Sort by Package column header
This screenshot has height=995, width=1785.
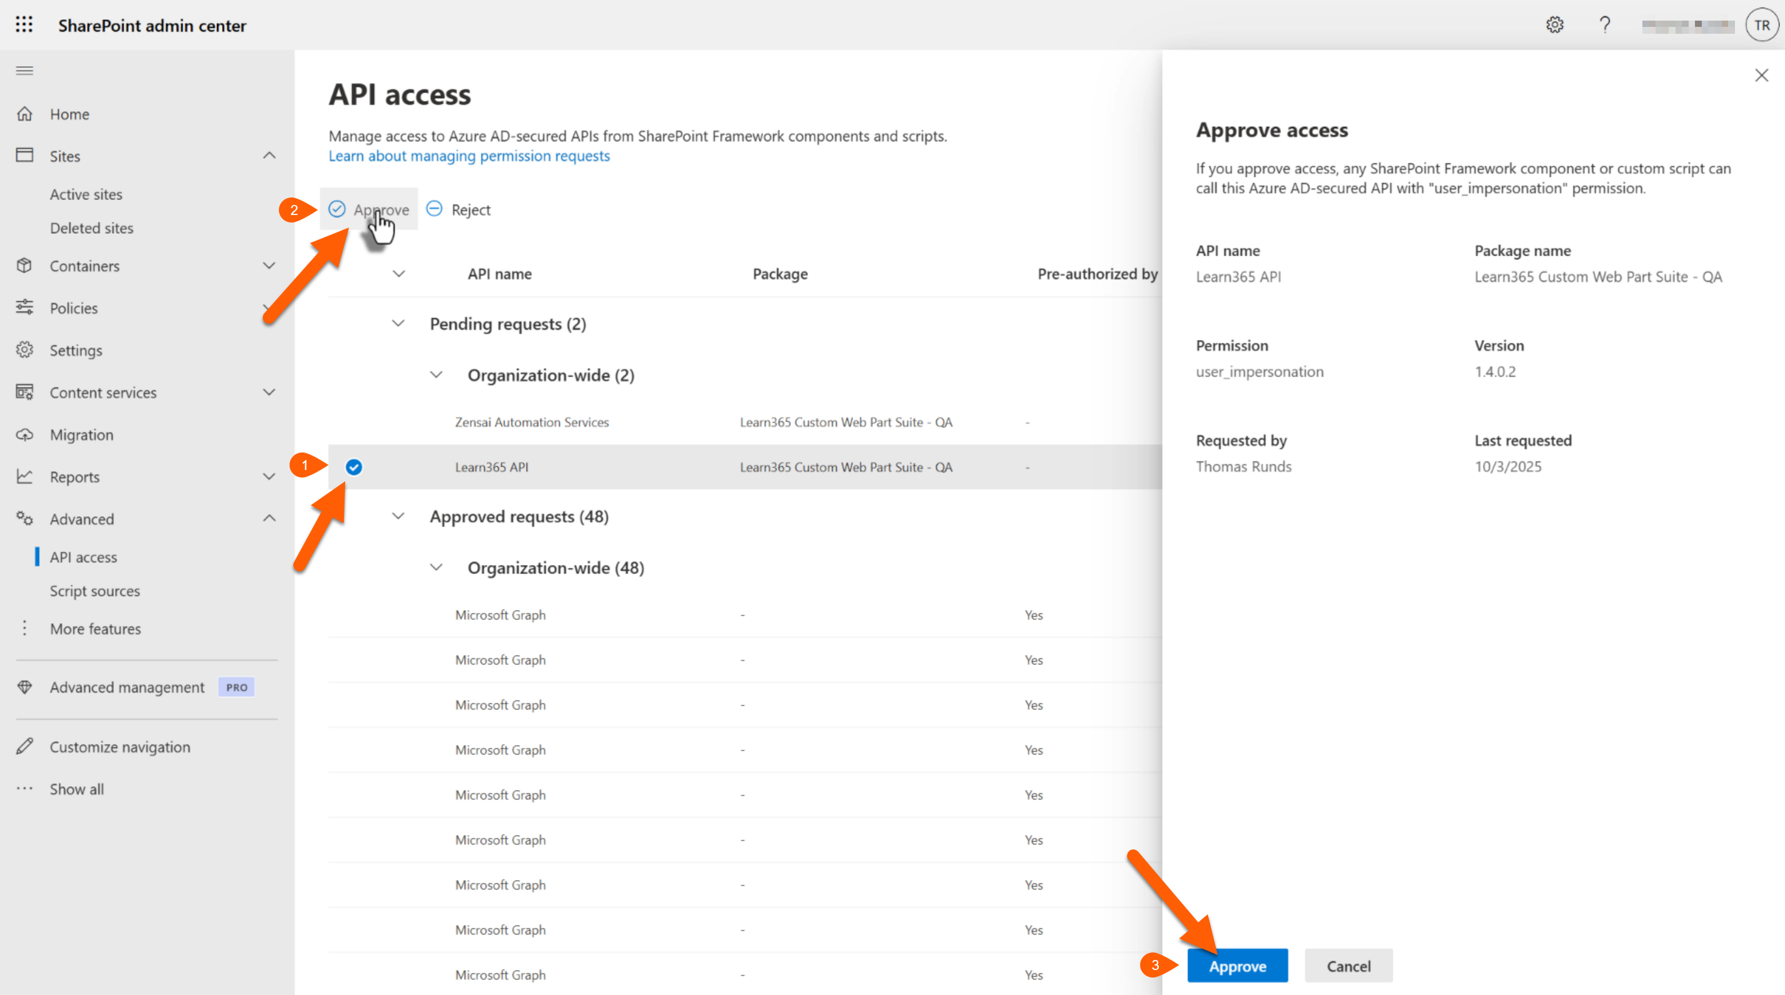781,274
